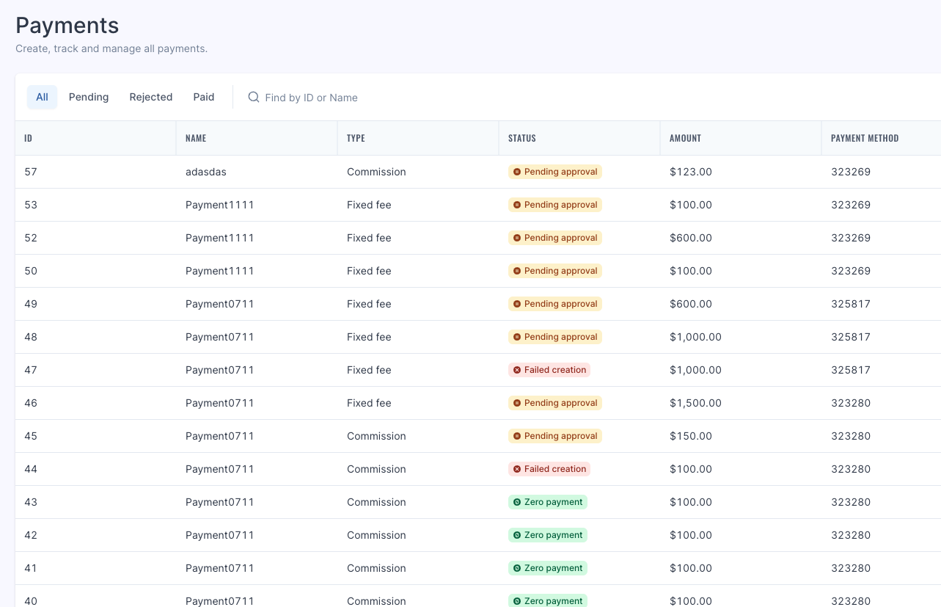This screenshot has height=607, width=941.
Task: Click Commission type in row 44
Action: coord(376,469)
